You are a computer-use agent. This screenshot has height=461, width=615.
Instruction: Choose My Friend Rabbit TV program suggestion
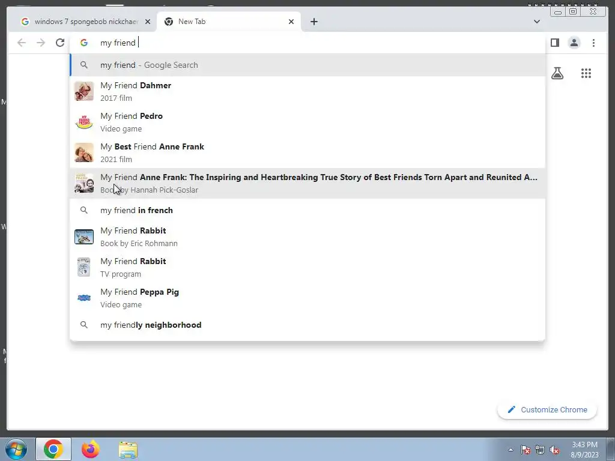coord(307,267)
